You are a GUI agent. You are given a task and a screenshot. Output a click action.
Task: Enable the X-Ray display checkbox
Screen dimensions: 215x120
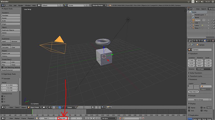tap(202, 110)
